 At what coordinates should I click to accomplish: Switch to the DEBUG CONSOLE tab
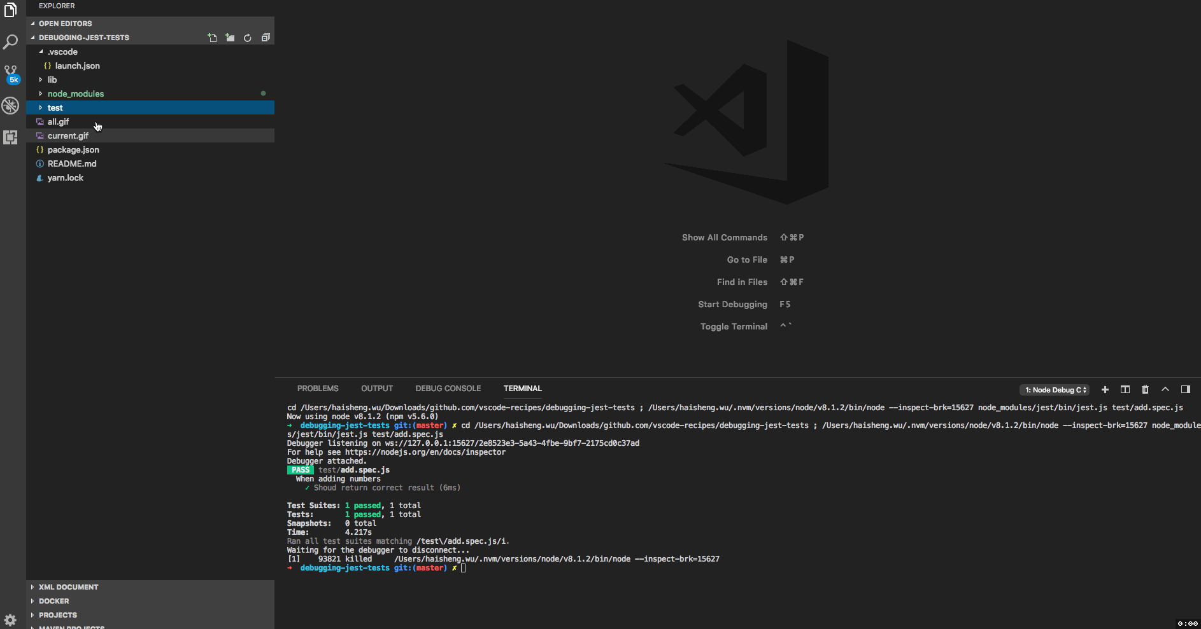coord(448,389)
